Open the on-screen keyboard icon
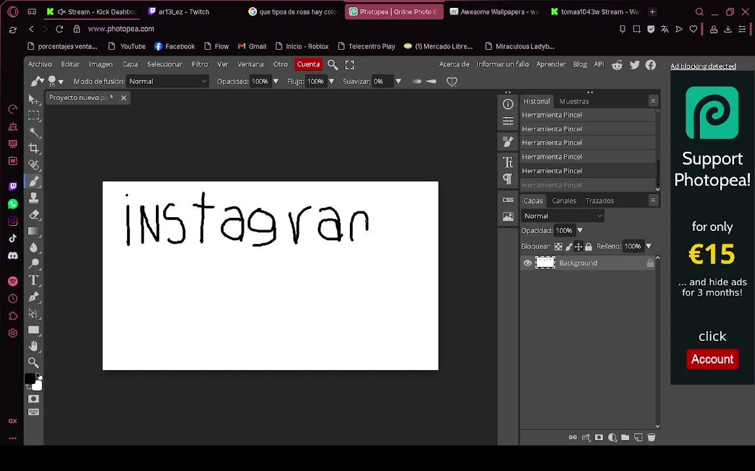 point(33,412)
